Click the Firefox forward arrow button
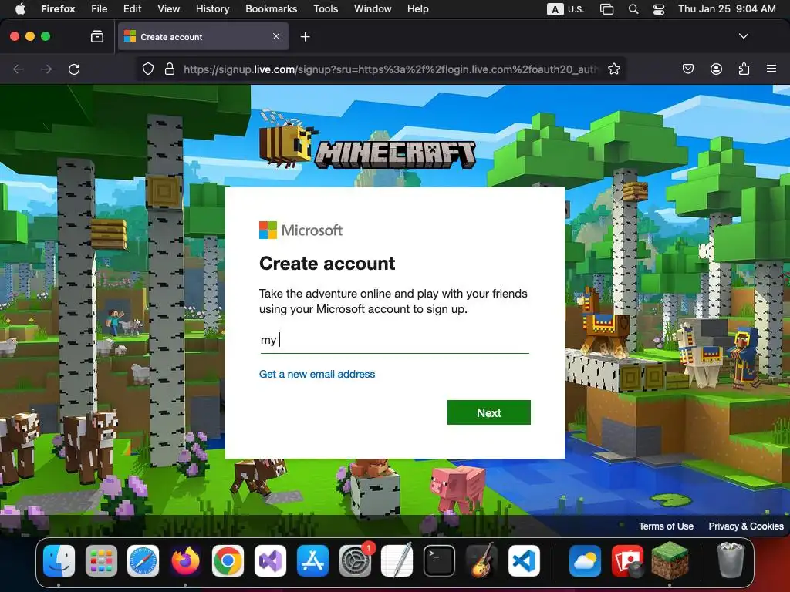Viewport: 790px width, 592px height. (x=46, y=69)
